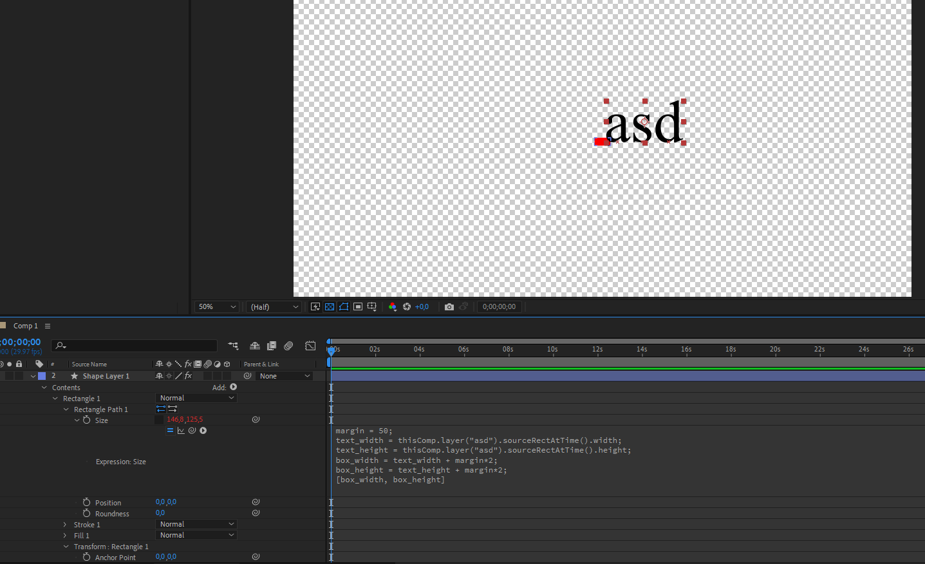
Task: Open the Rectangle 1 blend mode dropdown
Action: (196, 398)
